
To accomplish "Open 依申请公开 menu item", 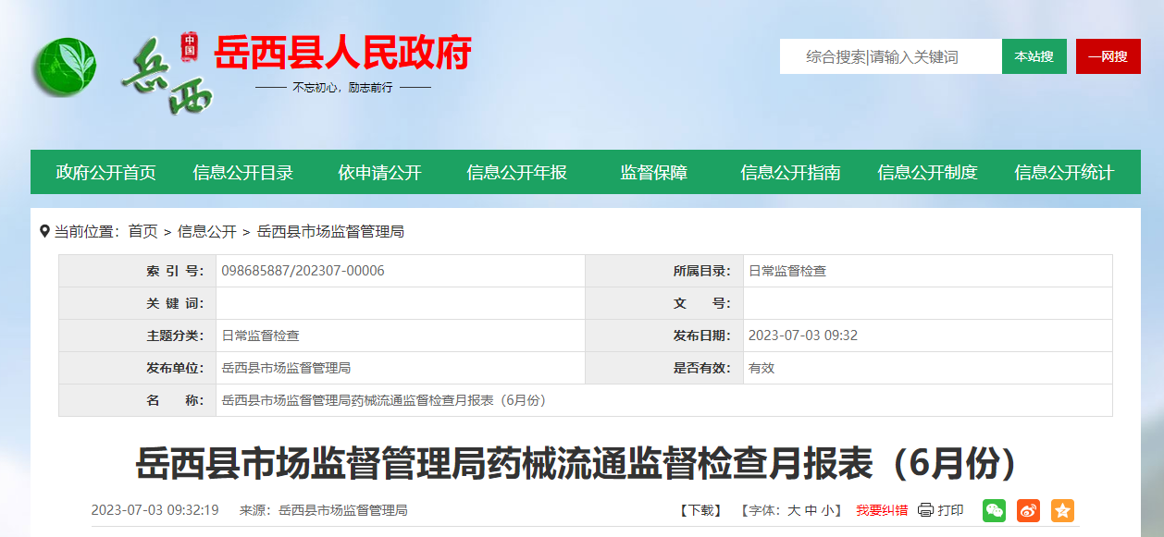I will click(380, 172).
